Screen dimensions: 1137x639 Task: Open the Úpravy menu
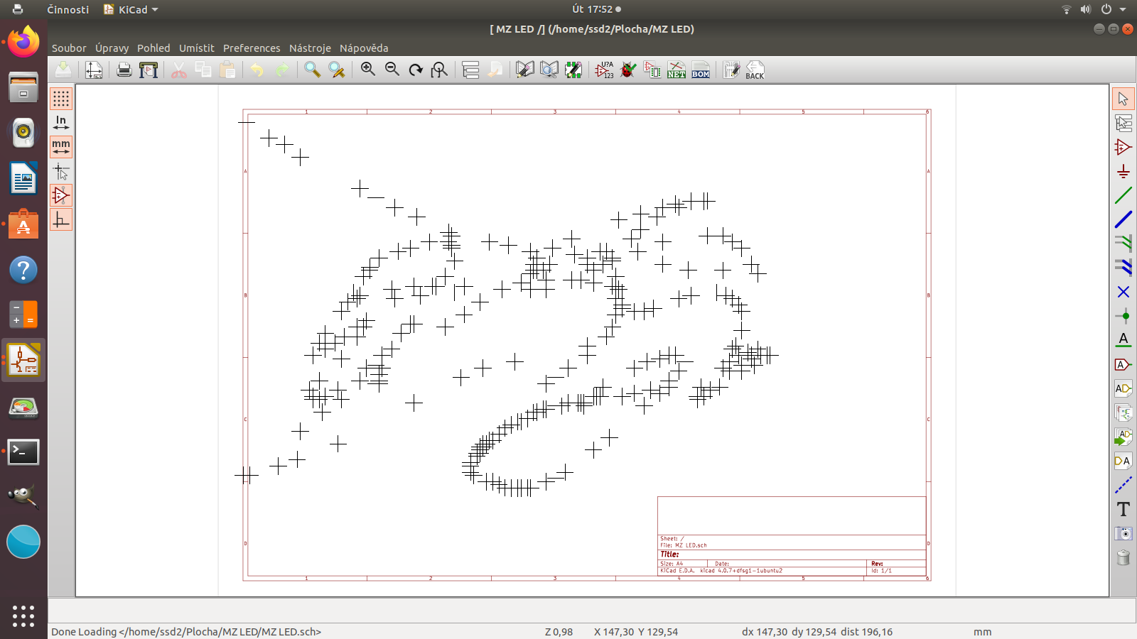coord(112,48)
